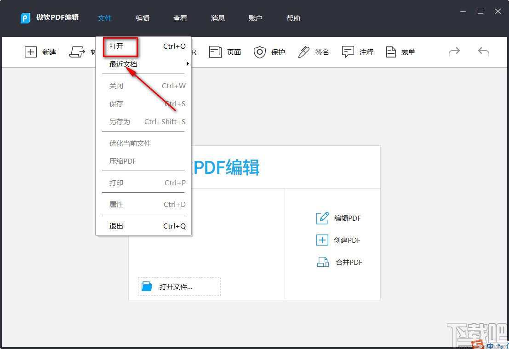Minimize the application window
This screenshot has height=349, width=509.
point(463,11)
